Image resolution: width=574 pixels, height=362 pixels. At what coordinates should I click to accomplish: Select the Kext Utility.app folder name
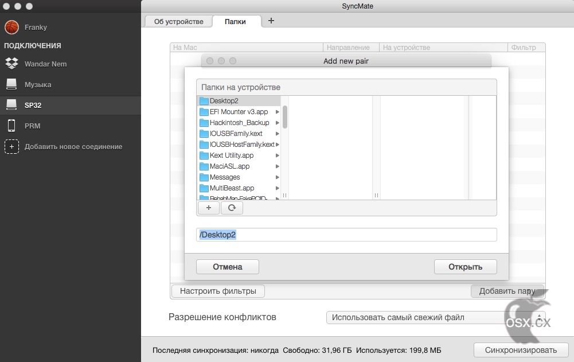click(x=231, y=155)
